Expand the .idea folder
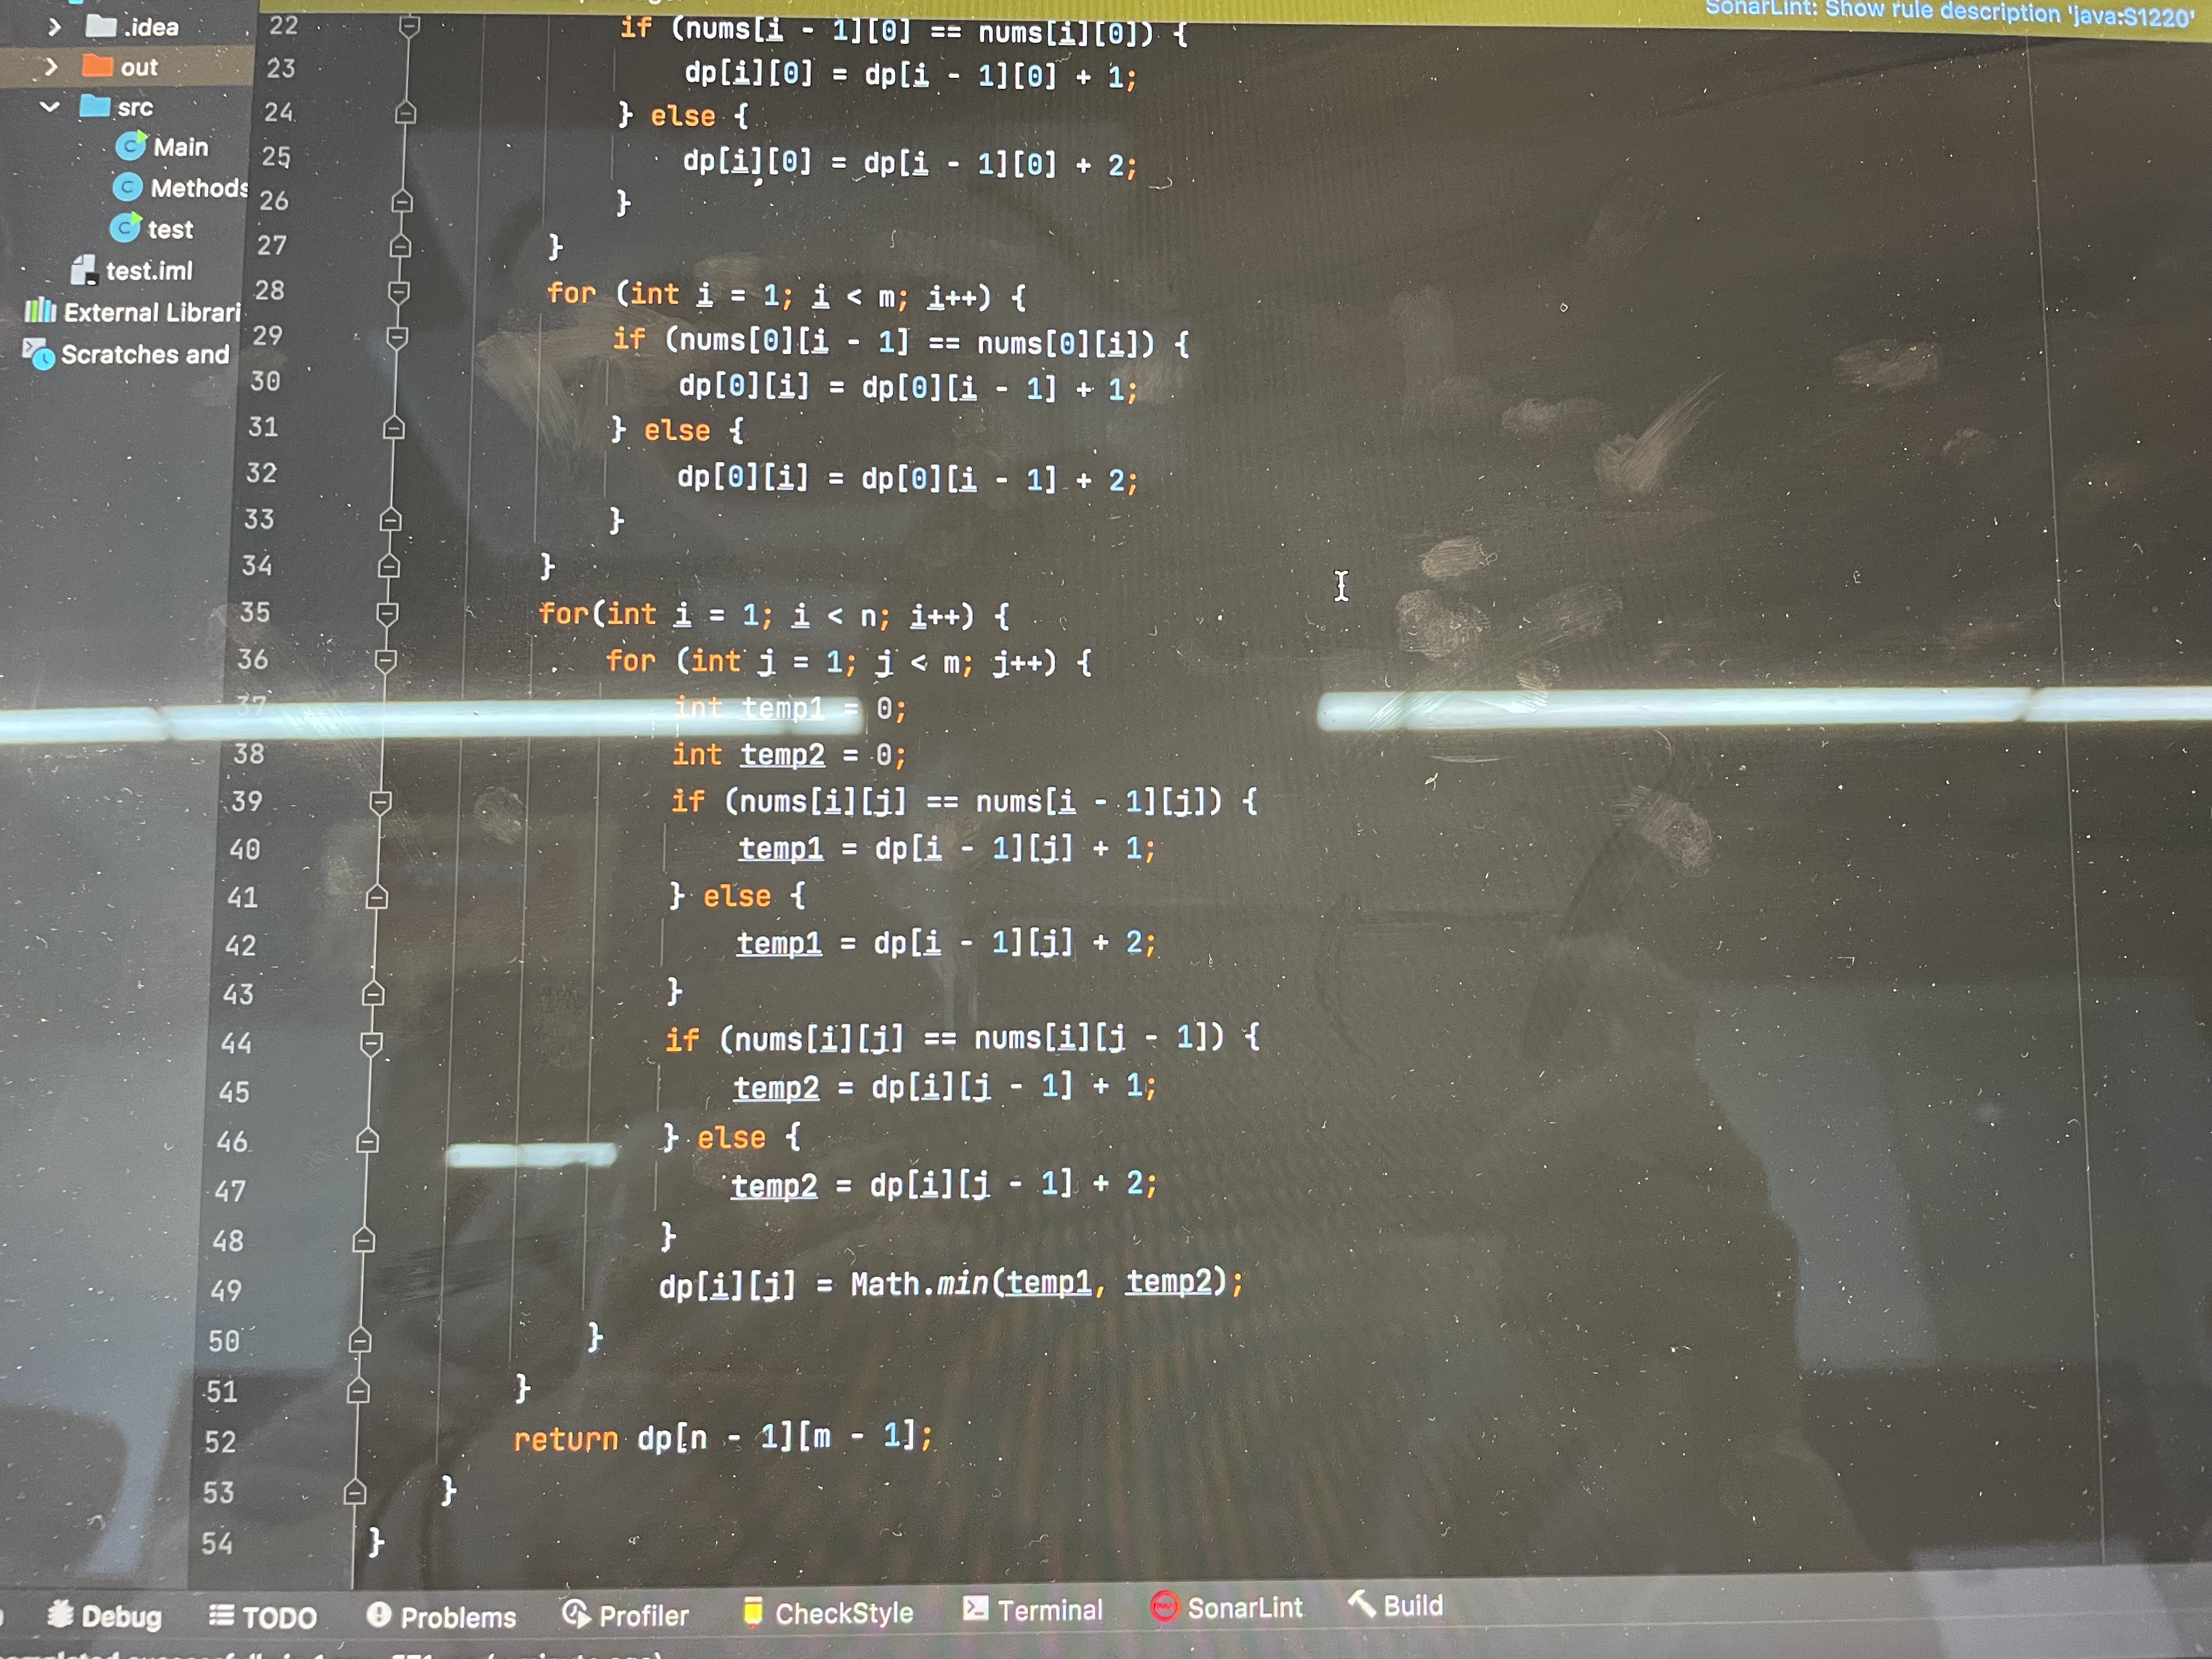 coord(55,27)
